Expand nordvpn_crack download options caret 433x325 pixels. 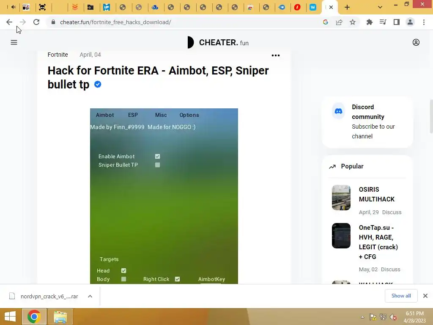point(90,296)
